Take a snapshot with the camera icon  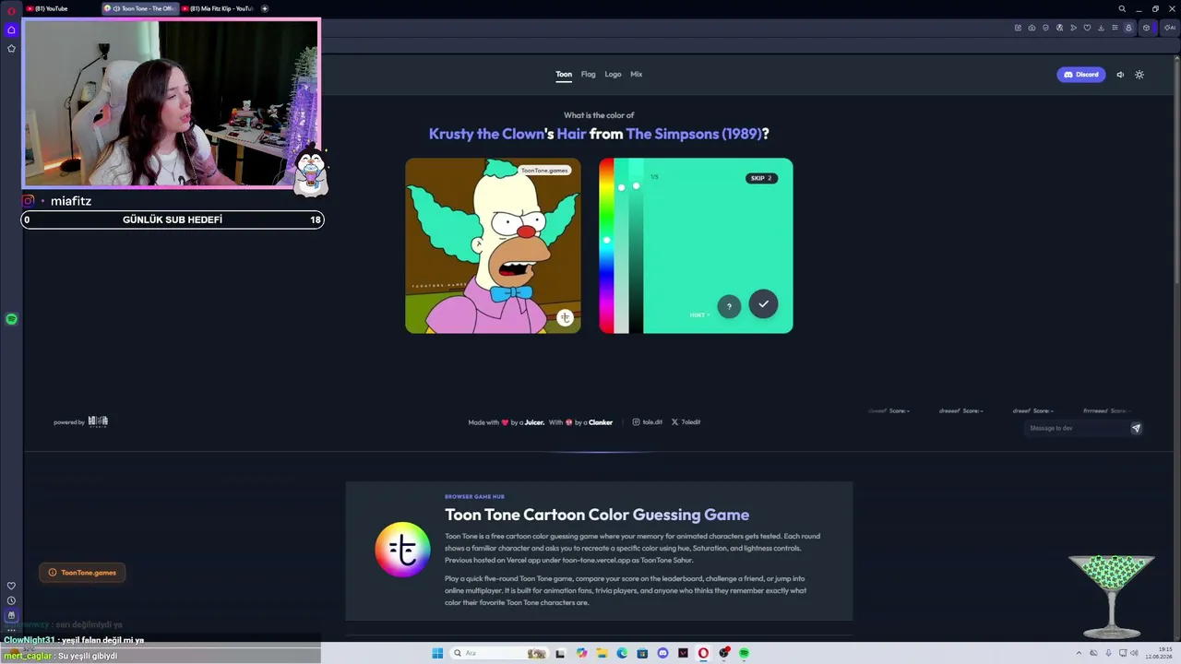tap(1032, 28)
